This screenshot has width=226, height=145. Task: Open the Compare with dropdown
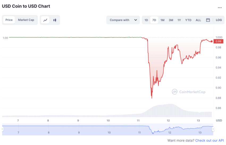point(123,20)
